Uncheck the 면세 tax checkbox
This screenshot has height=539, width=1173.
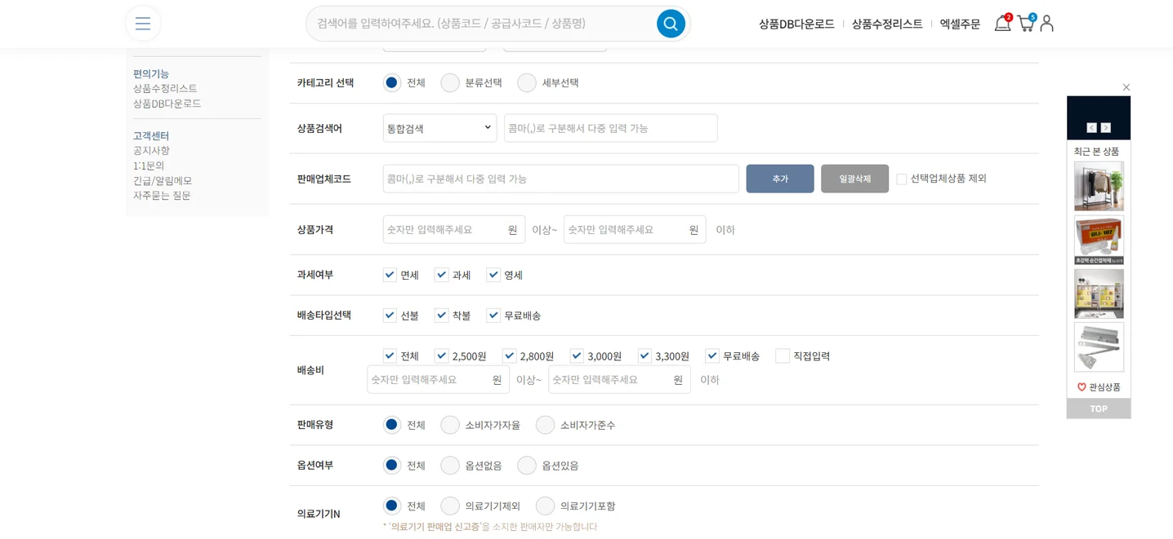click(x=390, y=275)
